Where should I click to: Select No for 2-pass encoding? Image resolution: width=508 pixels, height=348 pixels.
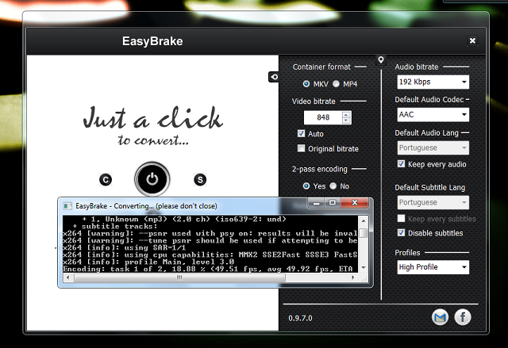pos(333,186)
